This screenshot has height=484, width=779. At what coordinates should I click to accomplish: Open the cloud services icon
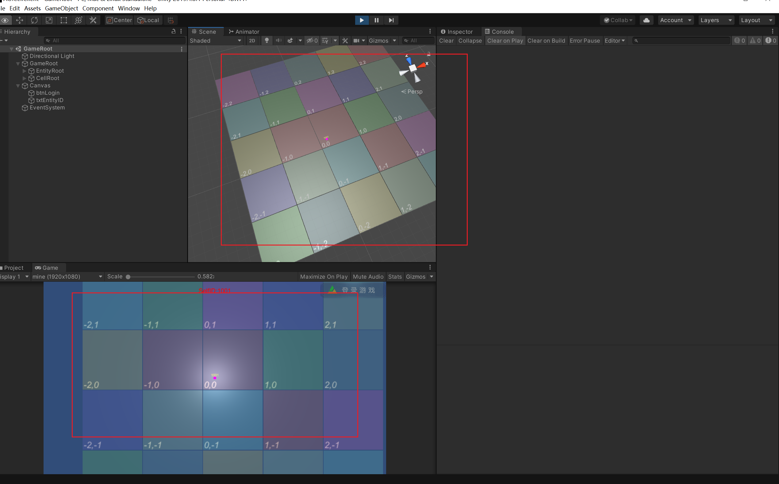click(647, 20)
